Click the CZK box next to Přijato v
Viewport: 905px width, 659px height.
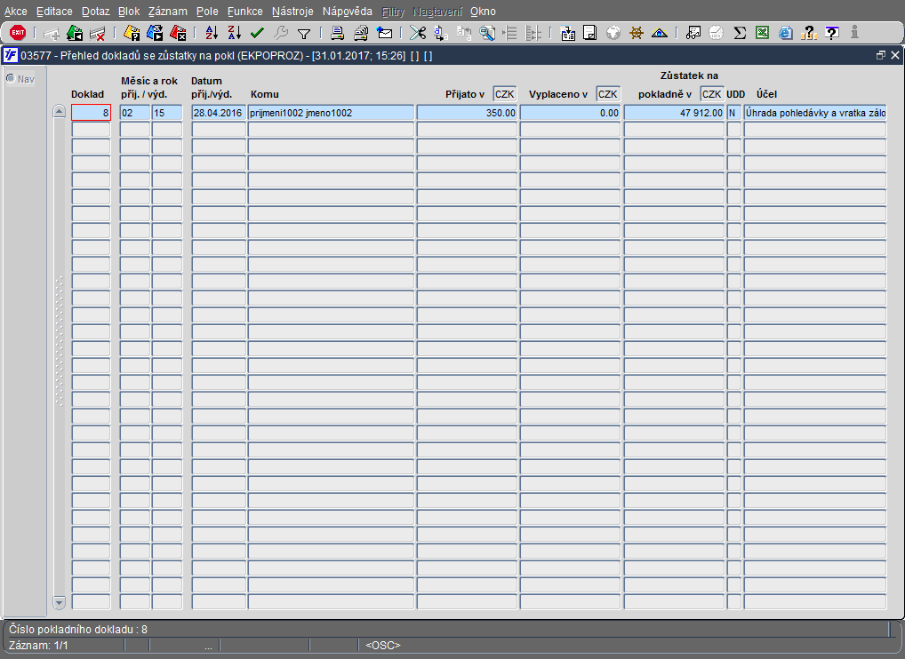pyautogui.click(x=504, y=94)
